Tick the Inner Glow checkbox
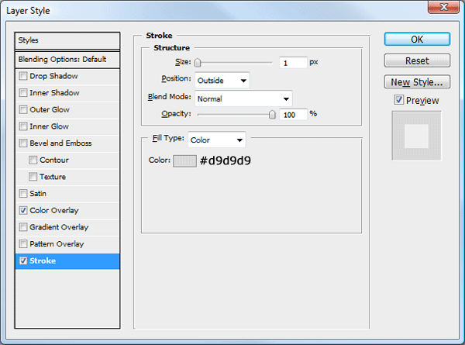The height and width of the screenshot is (345, 465). [23, 126]
